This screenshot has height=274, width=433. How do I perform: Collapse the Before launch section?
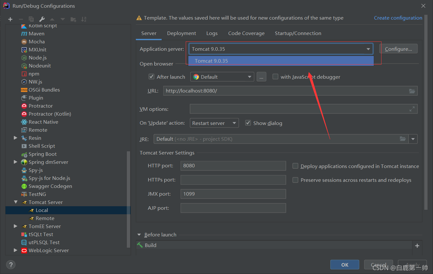139,235
